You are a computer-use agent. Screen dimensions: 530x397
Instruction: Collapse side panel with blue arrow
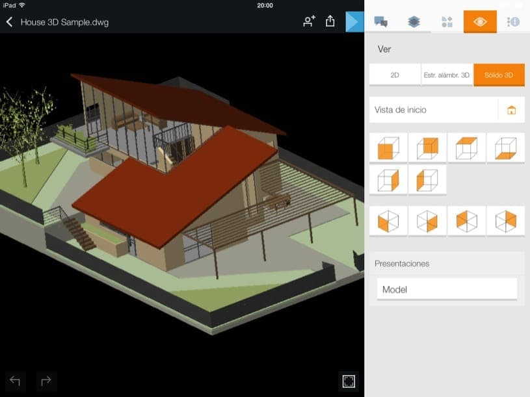[353, 21]
